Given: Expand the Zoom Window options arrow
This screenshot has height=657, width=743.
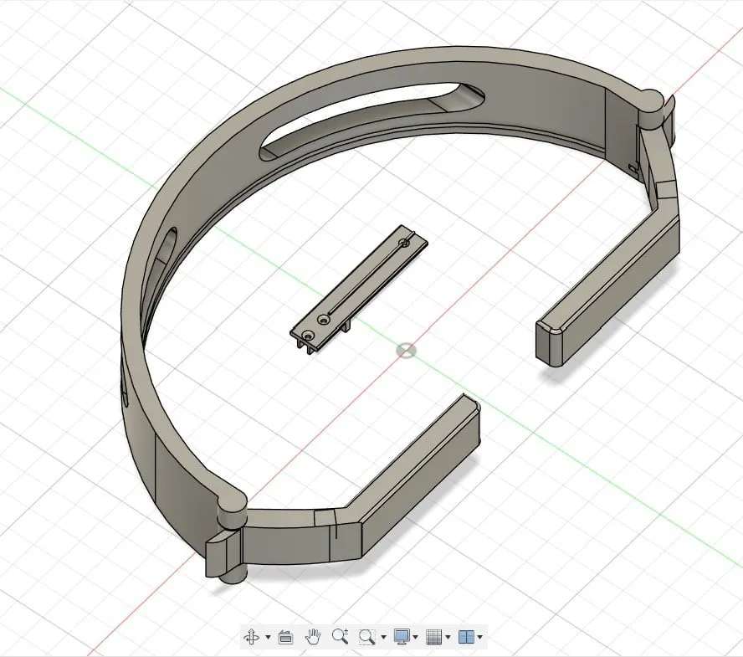Looking at the screenshot, I should [x=383, y=637].
